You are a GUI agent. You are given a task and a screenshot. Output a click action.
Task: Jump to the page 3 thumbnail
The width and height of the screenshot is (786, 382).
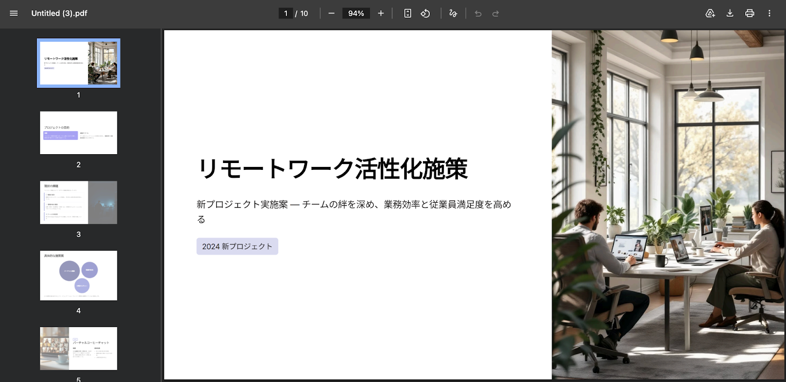(x=79, y=202)
